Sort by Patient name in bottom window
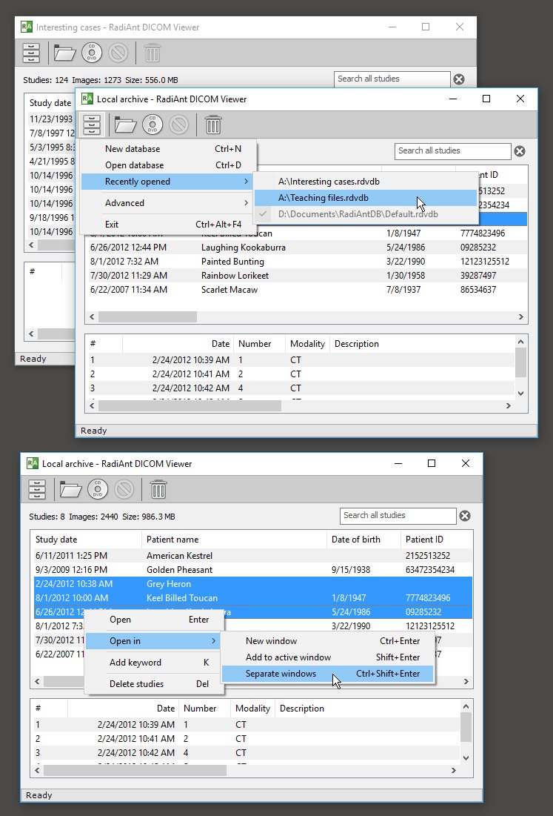 click(234, 539)
